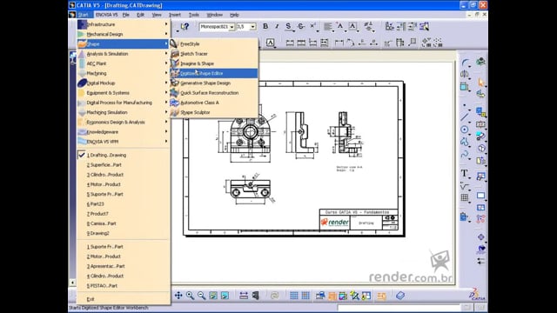Select Automotive Class A workbench

213,103
